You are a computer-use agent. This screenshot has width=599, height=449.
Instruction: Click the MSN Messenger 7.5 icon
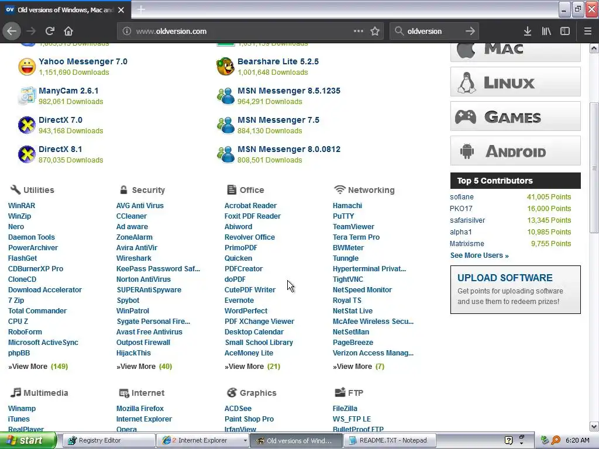(226, 125)
